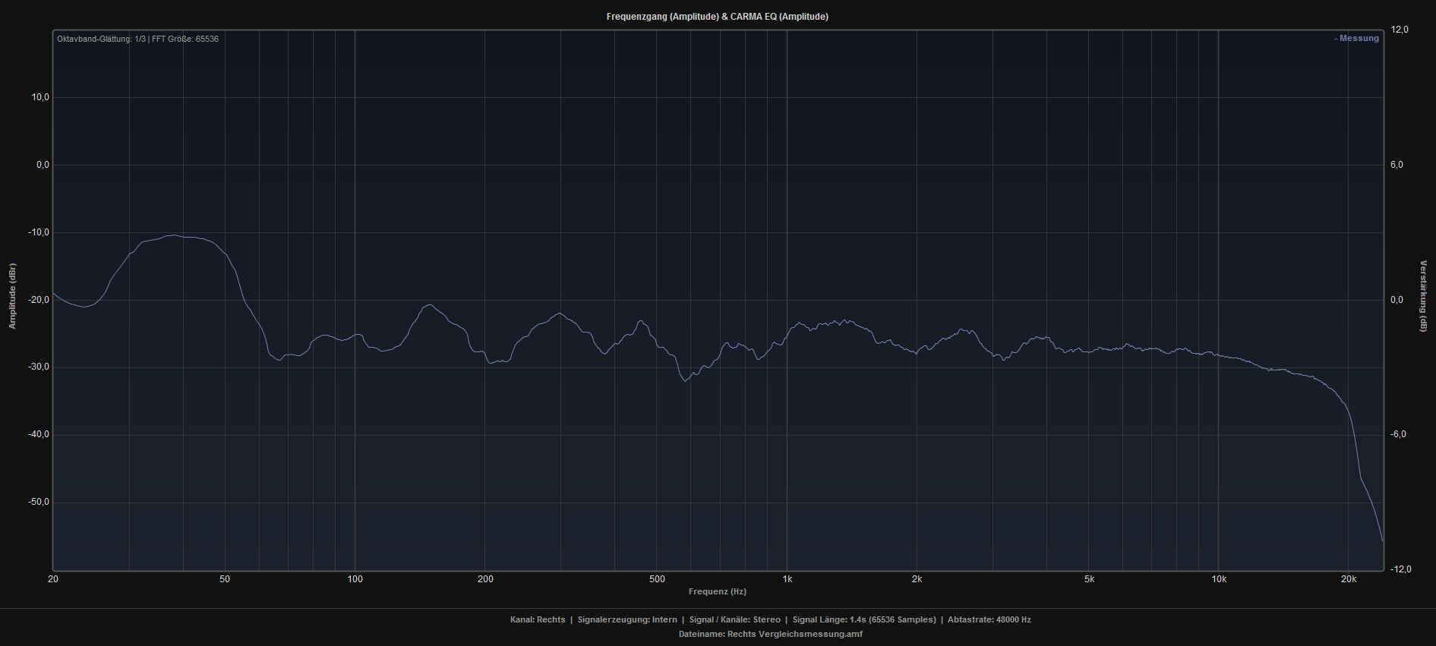This screenshot has width=1436, height=646.
Task: Click the Frequenz (Hz) axis label
Action: [x=717, y=591]
